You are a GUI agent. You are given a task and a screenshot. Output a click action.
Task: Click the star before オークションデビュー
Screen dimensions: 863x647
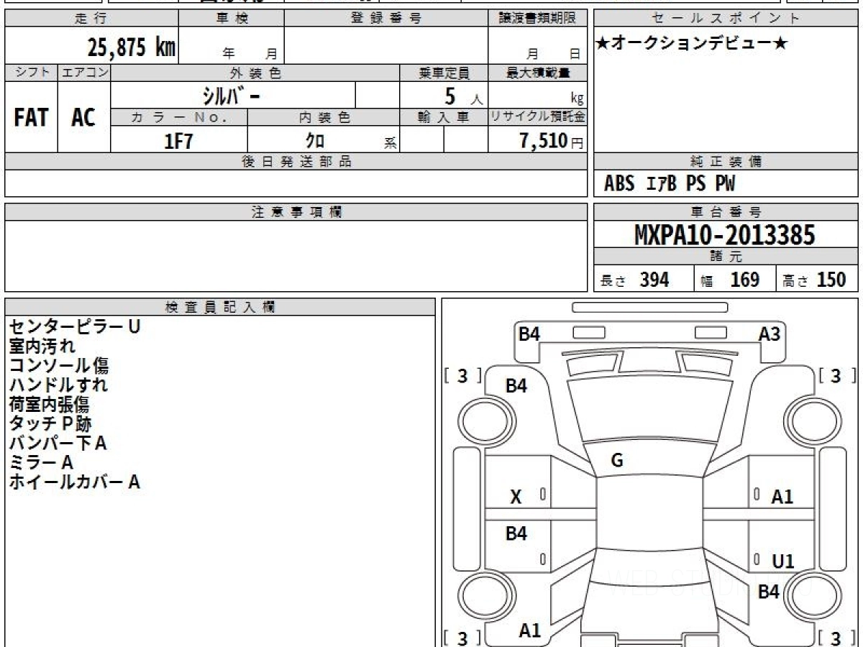(x=603, y=44)
